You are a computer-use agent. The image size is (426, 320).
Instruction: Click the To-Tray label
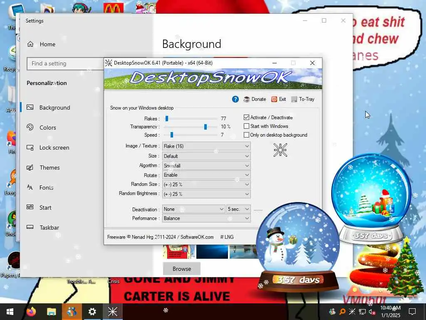(x=307, y=99)
